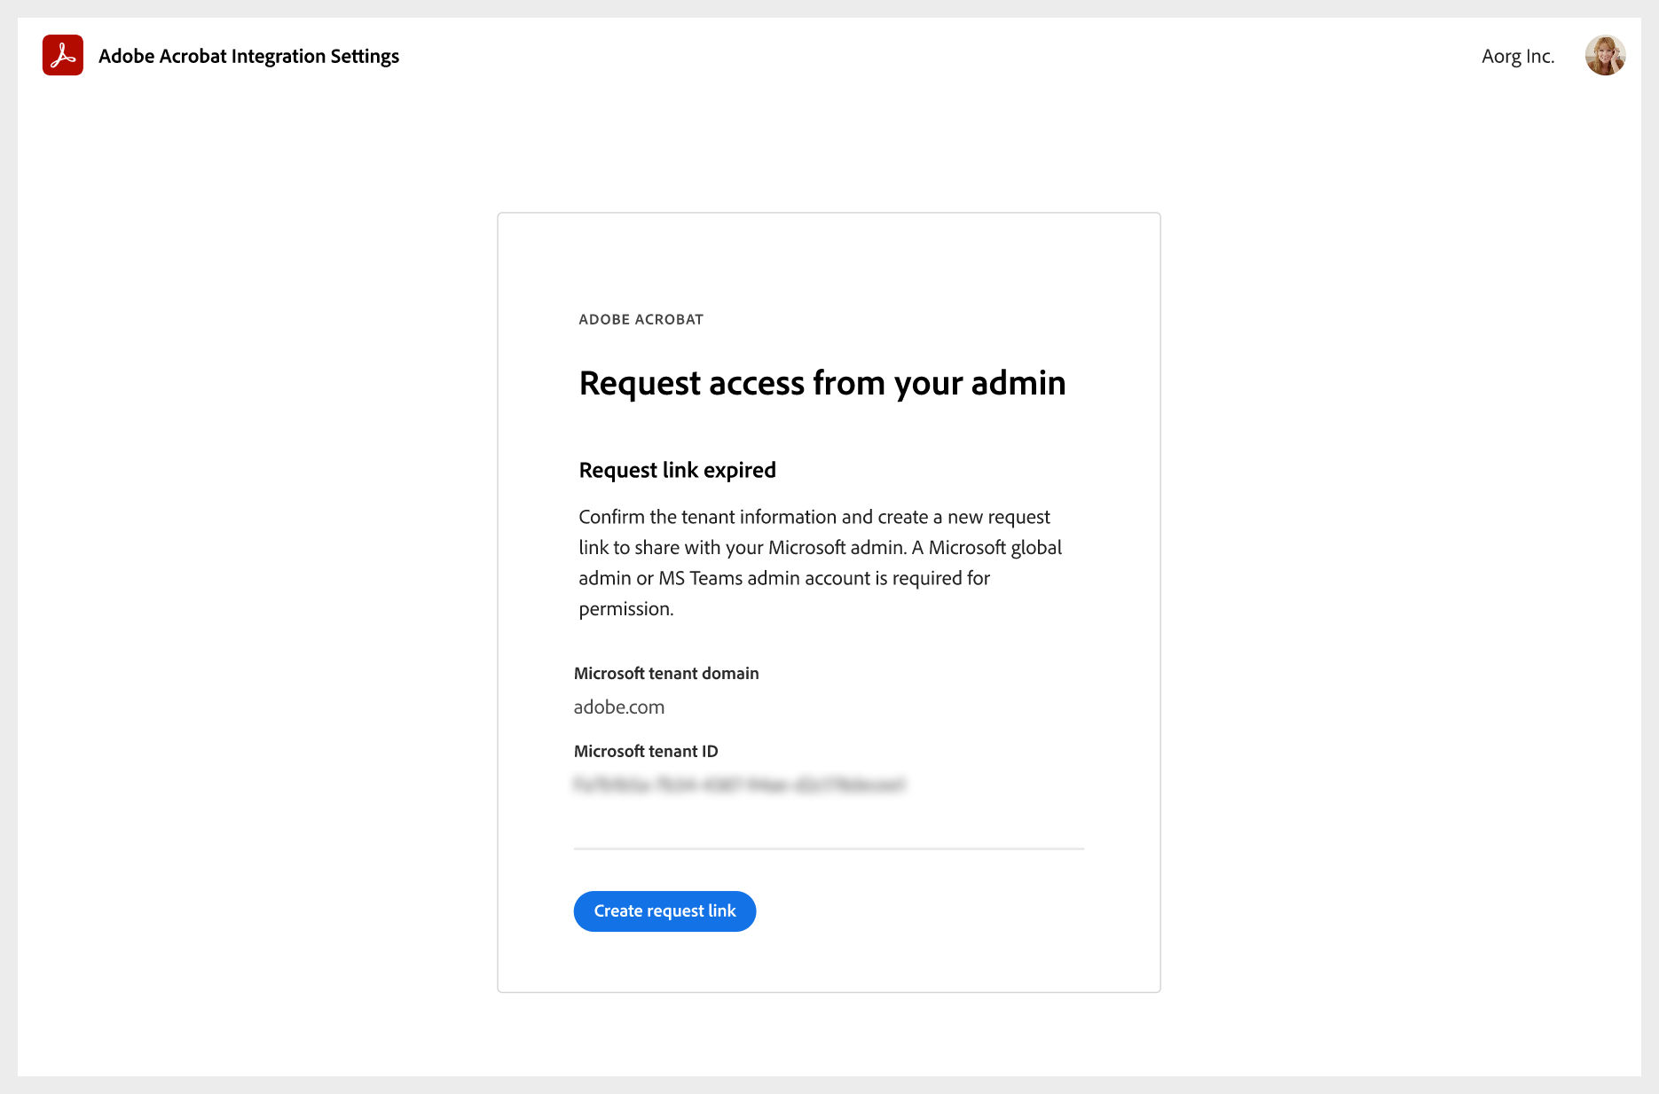The image size is (1659, 1094).
Task: Click the Request access from your admin heading
Action: click(822, 383)
